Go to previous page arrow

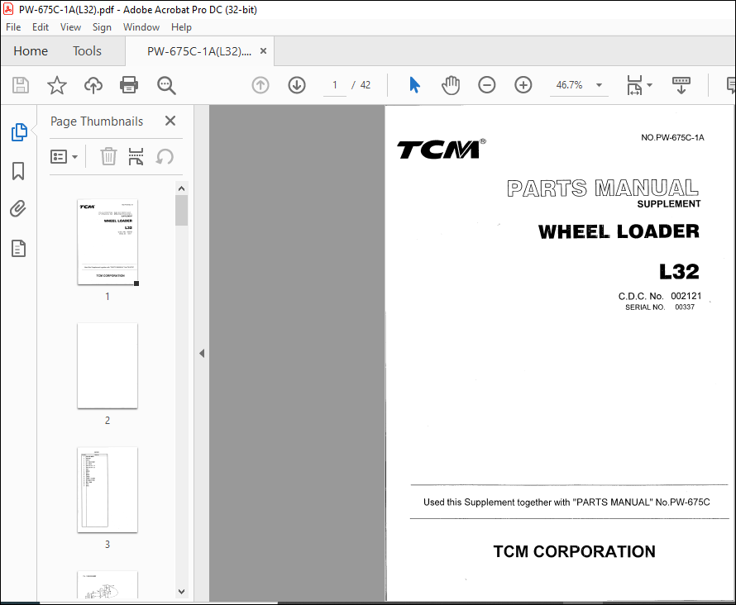(260, 85)
